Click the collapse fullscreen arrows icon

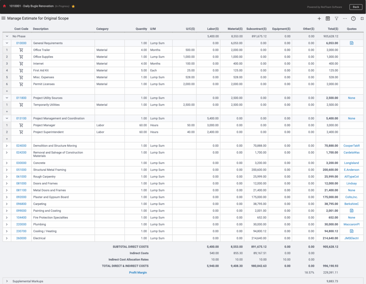point(362,19)
